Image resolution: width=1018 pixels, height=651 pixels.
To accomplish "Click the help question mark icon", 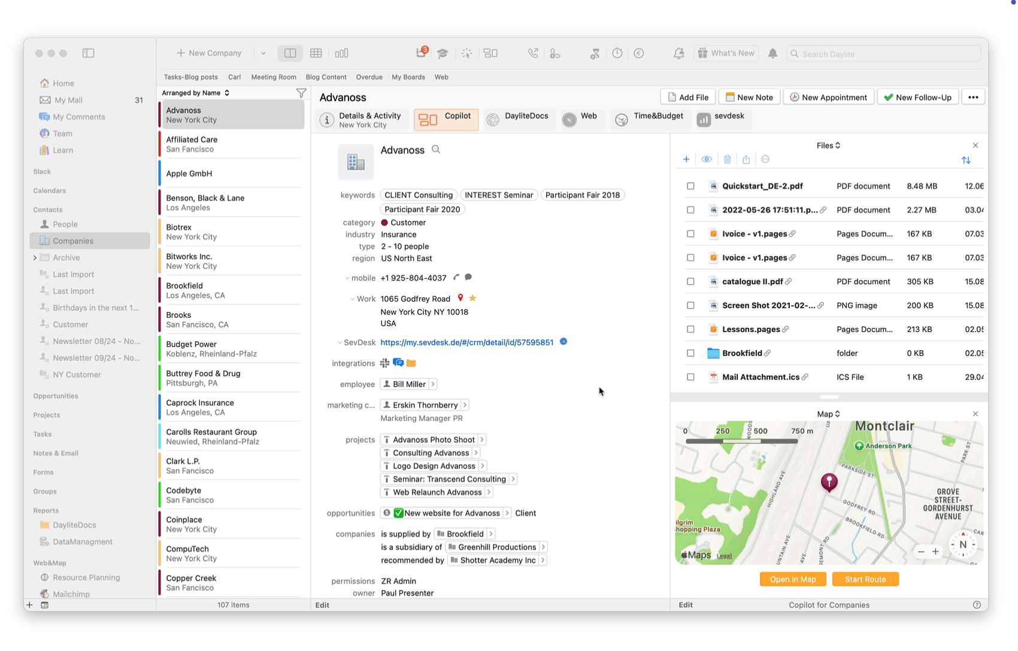I will (x=977, y=605).
